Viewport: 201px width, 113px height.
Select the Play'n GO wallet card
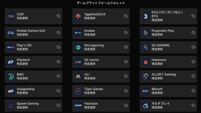[x=34, y=47]
